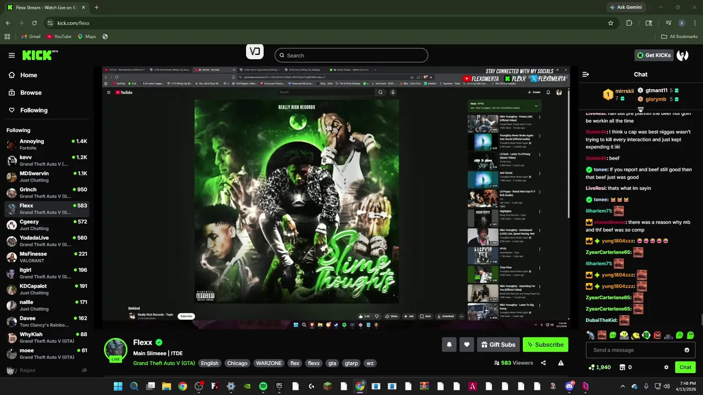The height and width of the screenshot is (395, 703).
Task: Select the bee quick emote
Action: click(635, 335)
